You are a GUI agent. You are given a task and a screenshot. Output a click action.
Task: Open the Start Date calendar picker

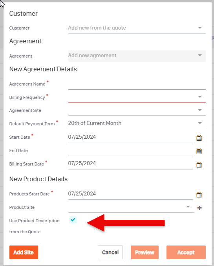pyautogui.click(x=199, y=138)
